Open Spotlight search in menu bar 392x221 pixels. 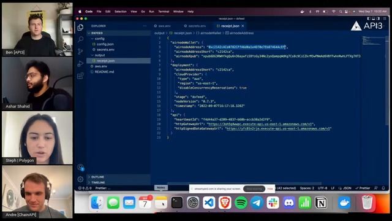(x=341, y=12)
